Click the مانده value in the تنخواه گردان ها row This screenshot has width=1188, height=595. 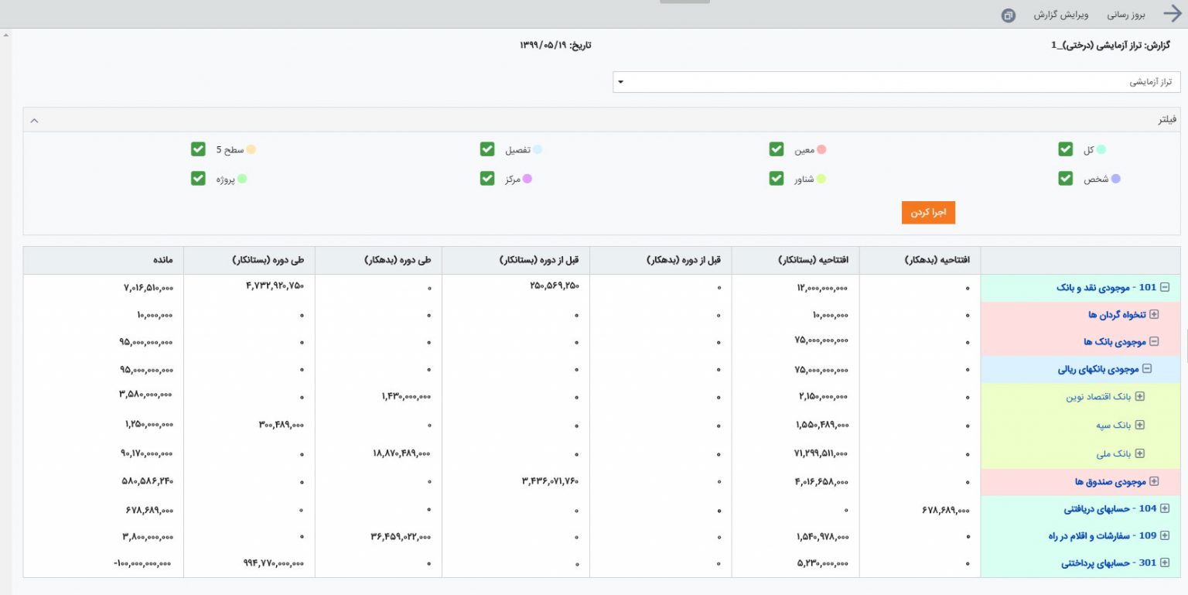point(153,315)
